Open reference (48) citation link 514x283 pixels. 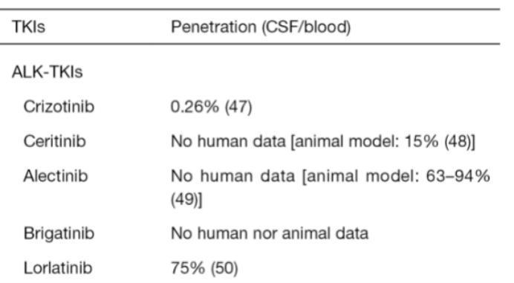tap(458, 142)
